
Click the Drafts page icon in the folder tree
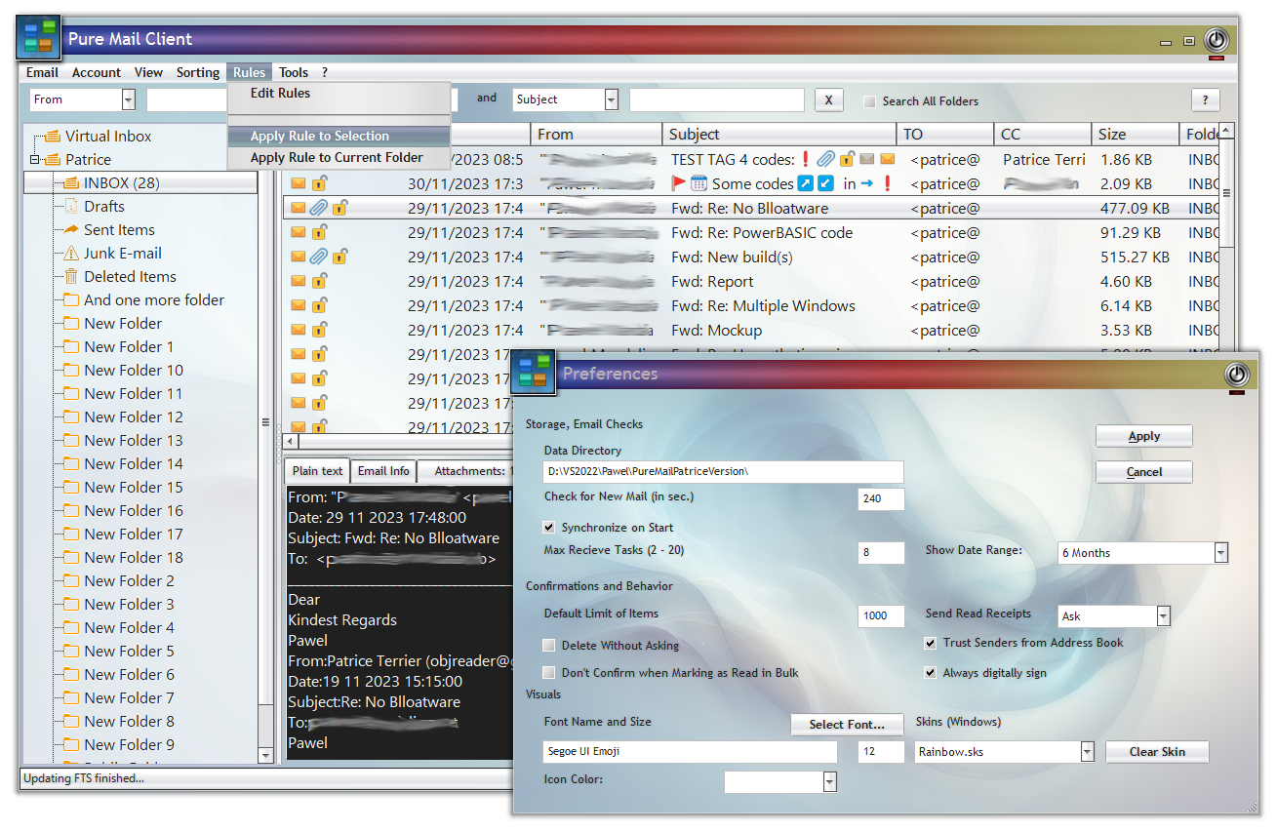[x=71, y=207]
